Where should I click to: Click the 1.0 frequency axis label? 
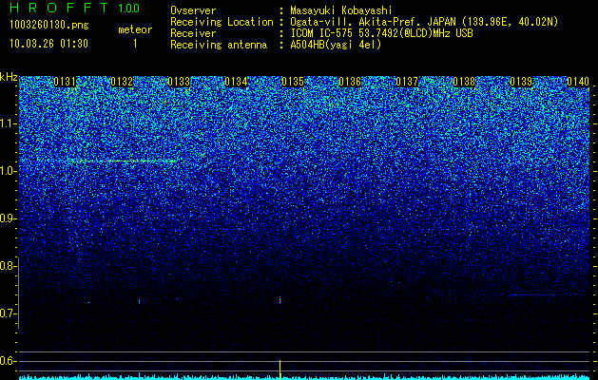8,171
